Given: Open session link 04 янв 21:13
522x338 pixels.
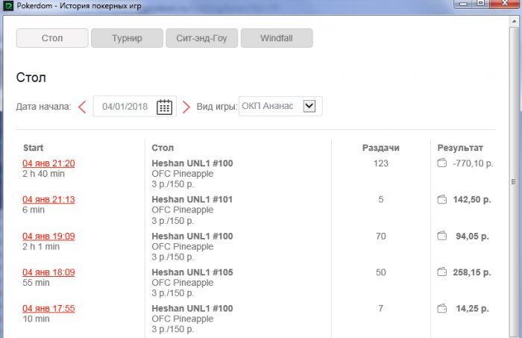Looking at the screenshot, I should (48, 199).
